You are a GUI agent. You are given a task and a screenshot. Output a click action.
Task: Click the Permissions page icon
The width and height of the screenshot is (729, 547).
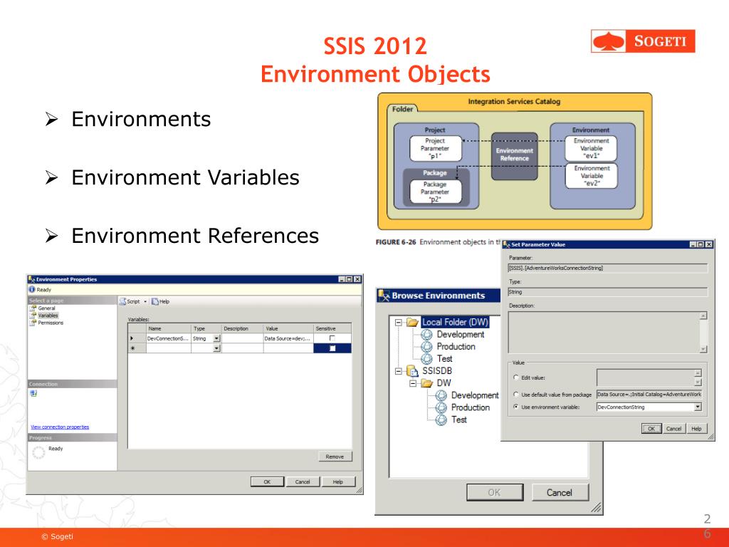tap(33, 323)
